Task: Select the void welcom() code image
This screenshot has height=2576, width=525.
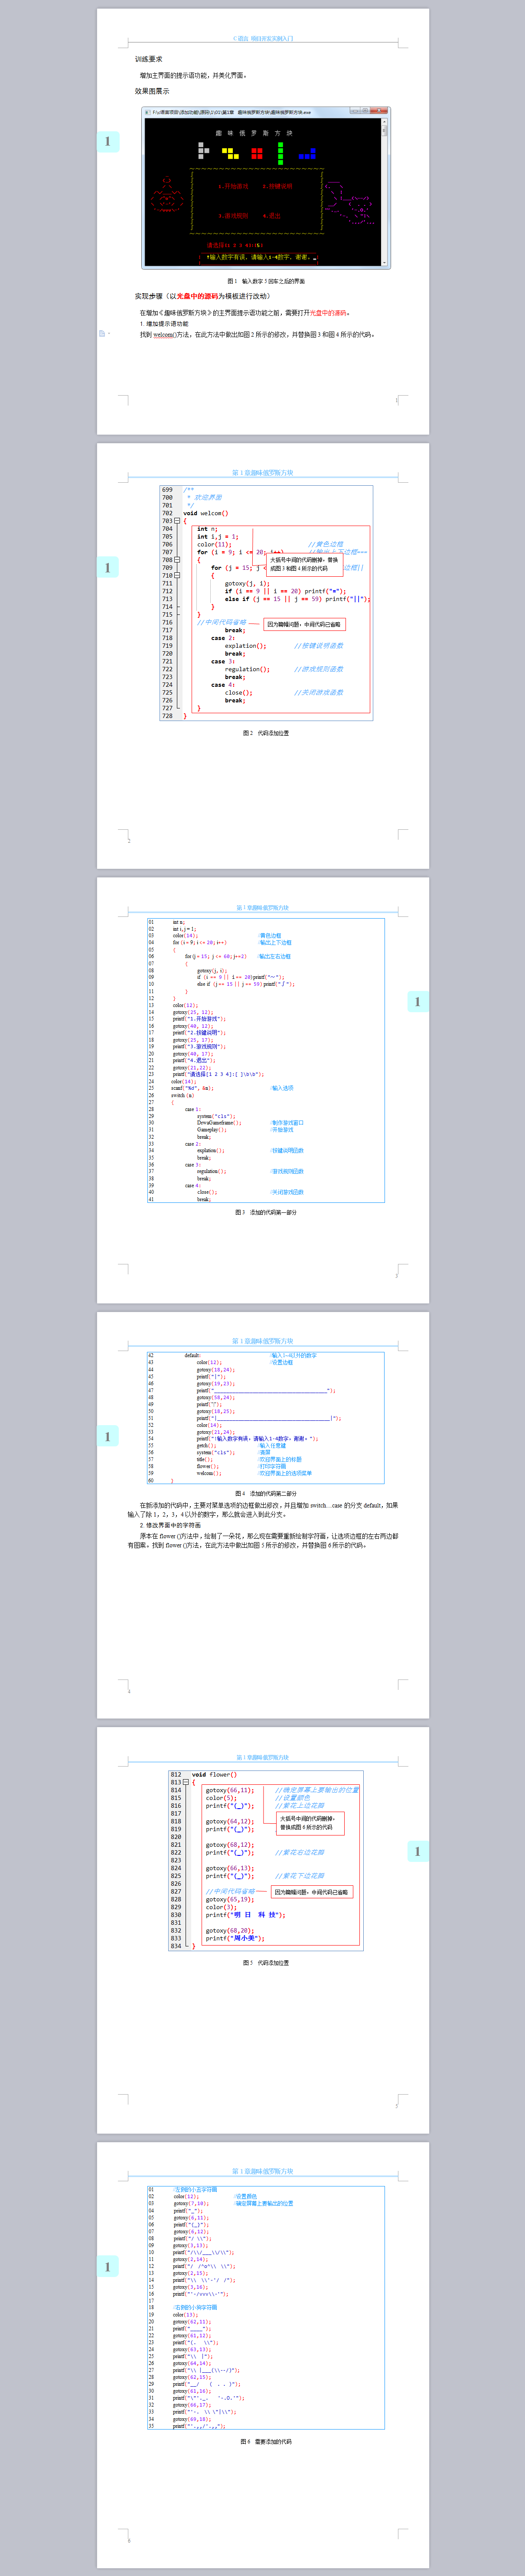Action: pos(266,603)
